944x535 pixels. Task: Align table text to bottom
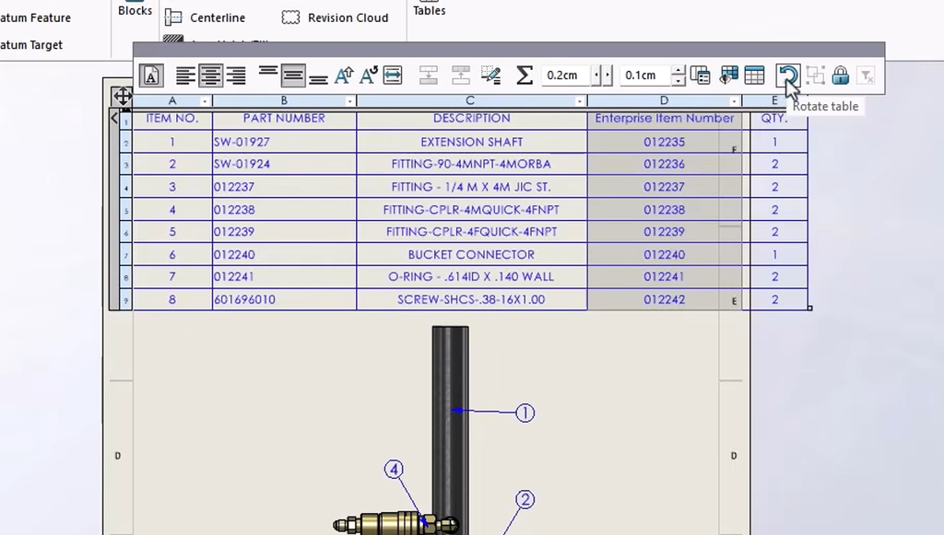[x=318, y=79]
